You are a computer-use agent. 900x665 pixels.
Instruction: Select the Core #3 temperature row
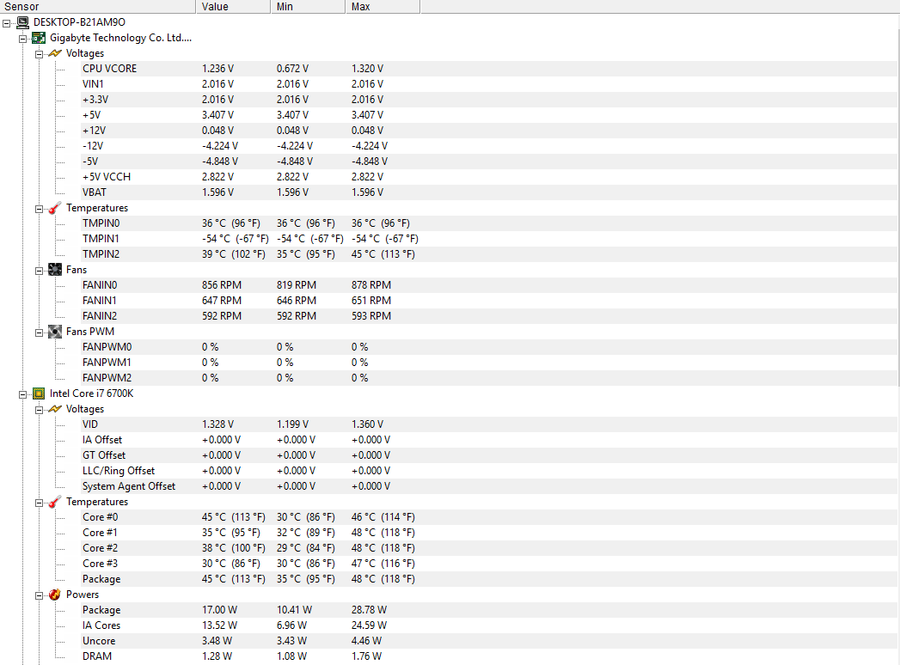489,564
